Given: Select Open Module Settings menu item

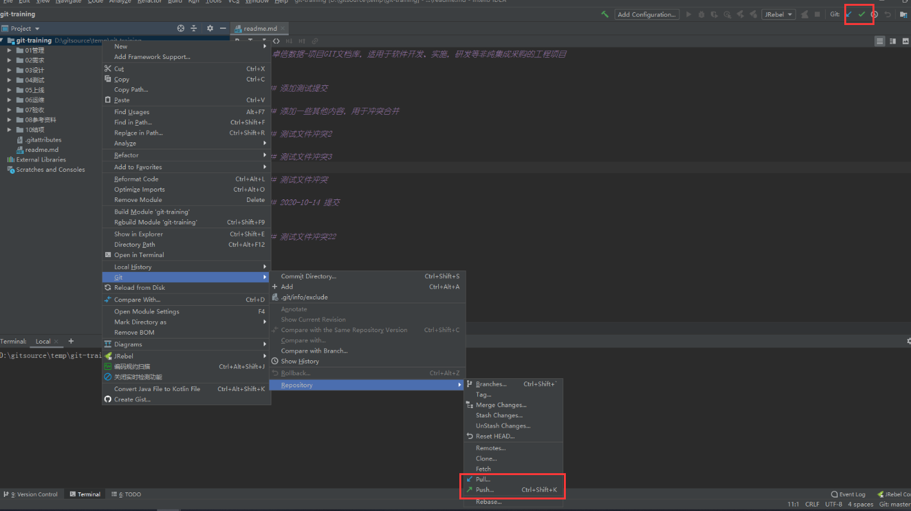Looking at the screenshot, I should 187,312.
